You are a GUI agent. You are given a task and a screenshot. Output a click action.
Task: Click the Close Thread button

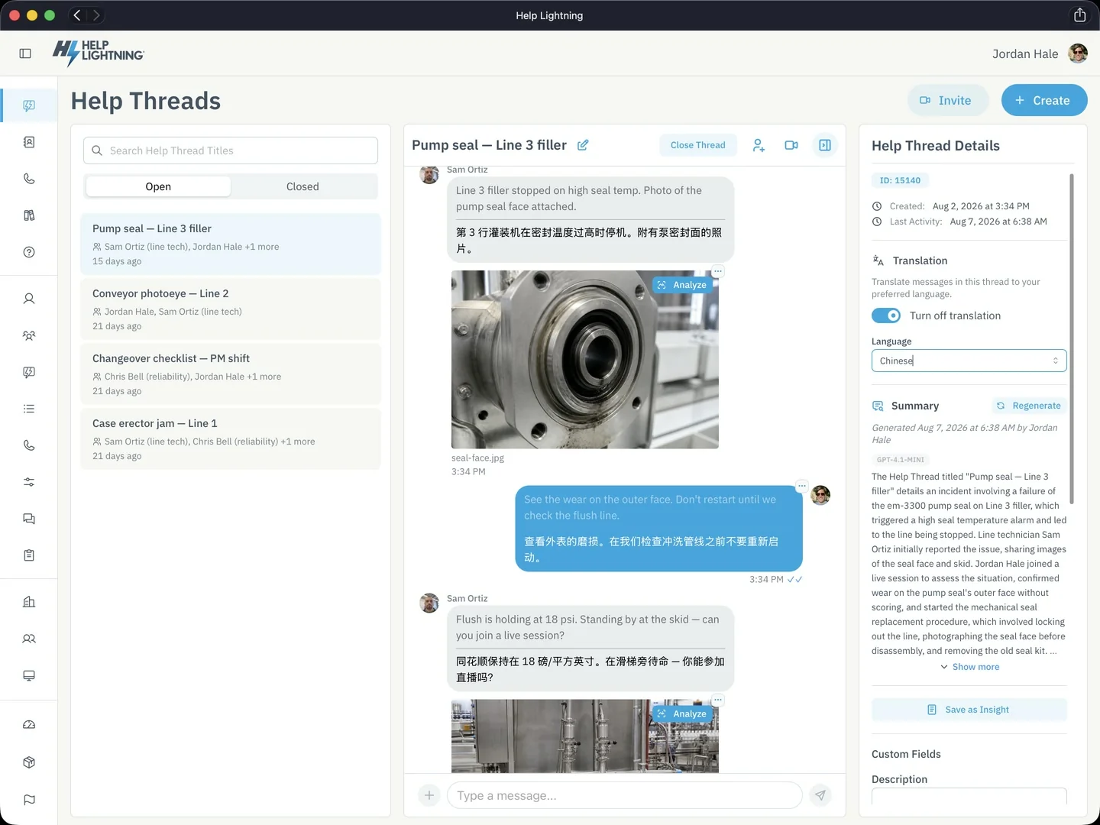pos(697,145)
